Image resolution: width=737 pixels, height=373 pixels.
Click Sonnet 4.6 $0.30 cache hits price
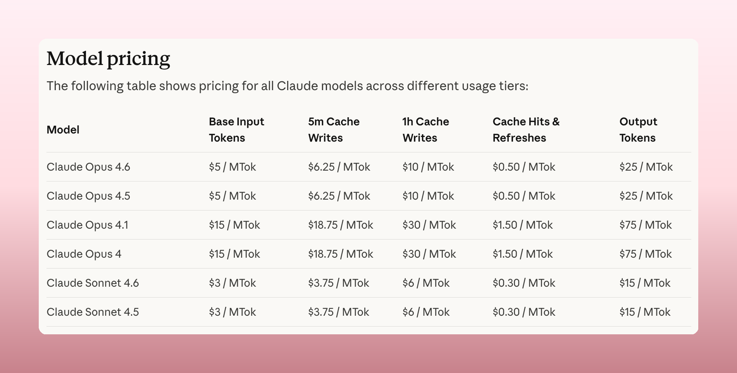click(x=523, y=283)
